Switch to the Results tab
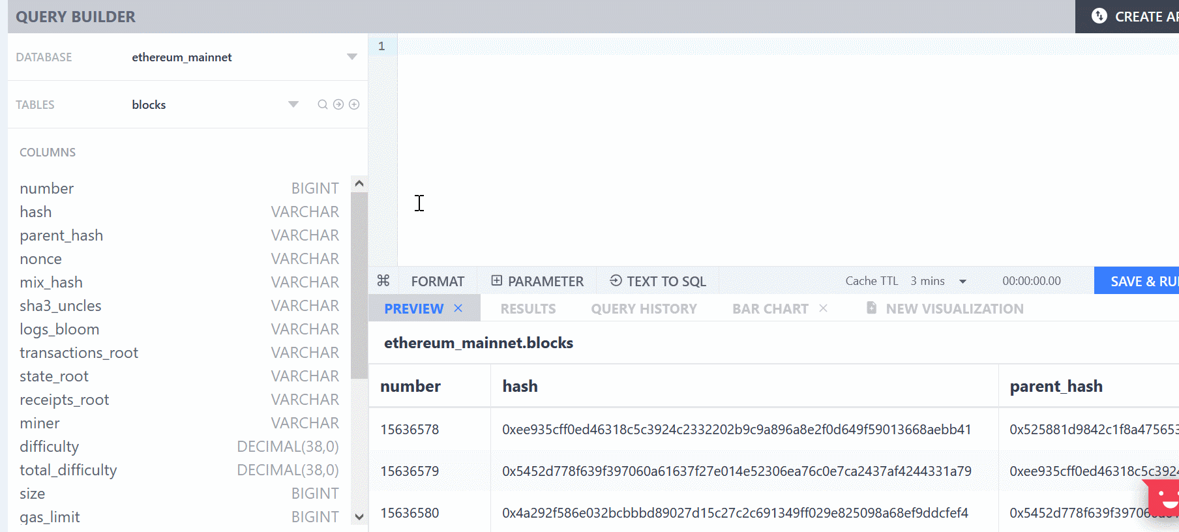Screen dimensions: 1179x532 click(528, 309)
